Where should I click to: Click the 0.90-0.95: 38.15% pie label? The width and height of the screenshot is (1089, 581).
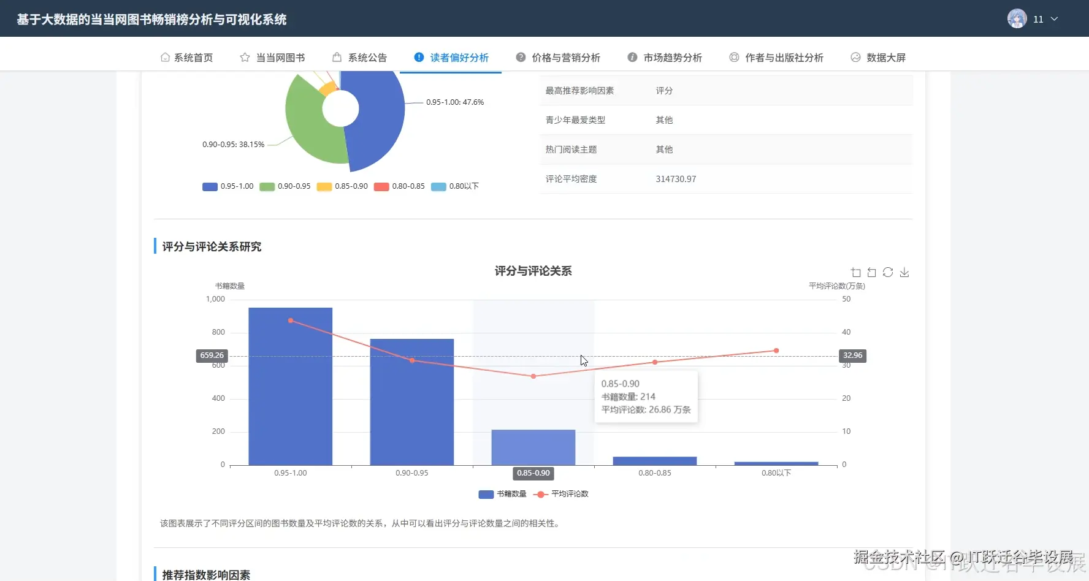coord(234,145)
